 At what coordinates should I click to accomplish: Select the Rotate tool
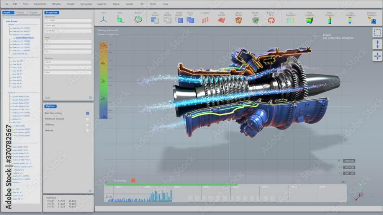point(138,19)
